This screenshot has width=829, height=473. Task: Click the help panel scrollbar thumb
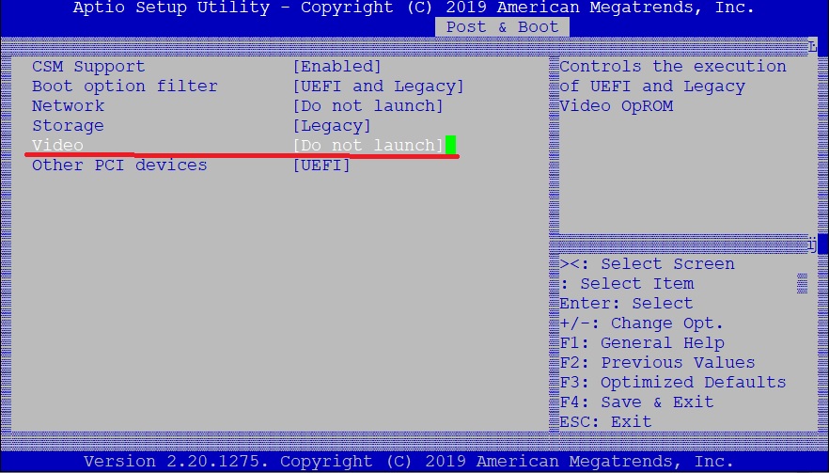[x=802, y=284]
